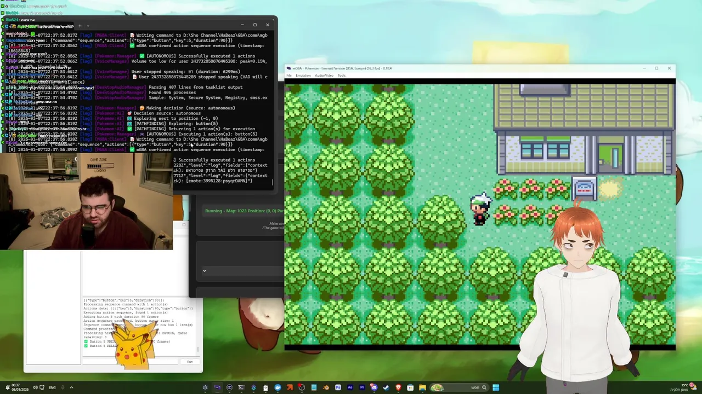
Task: Open the Emulation menu in mGBA
Action: coord(303,76)
